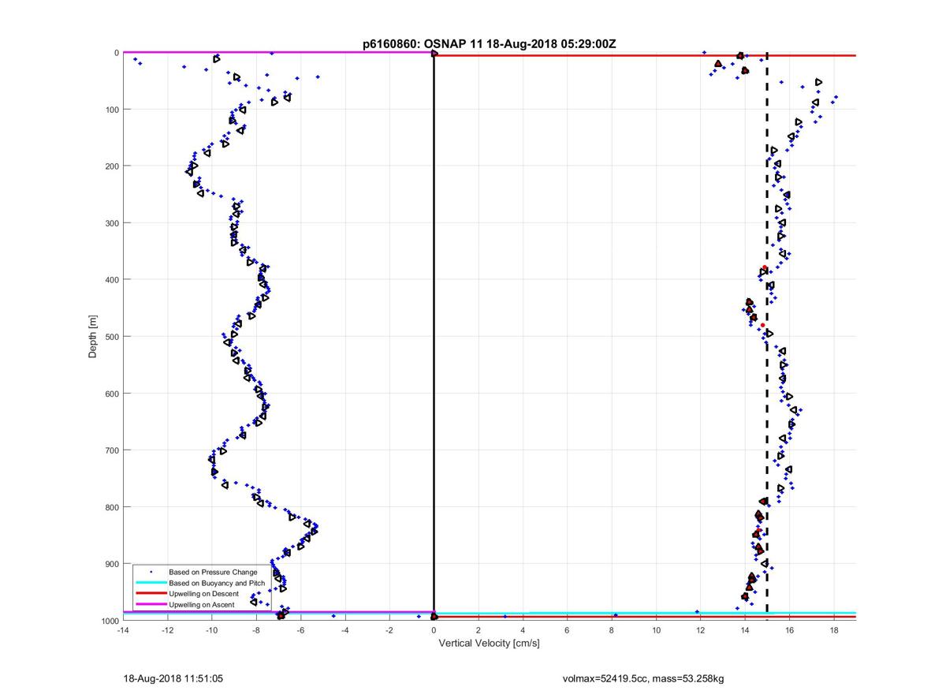Click the 'volmax=52419.5cc, mass=53.258kg' footer text
This screenshot has height=698, width=946.
(x=643, y=678)
